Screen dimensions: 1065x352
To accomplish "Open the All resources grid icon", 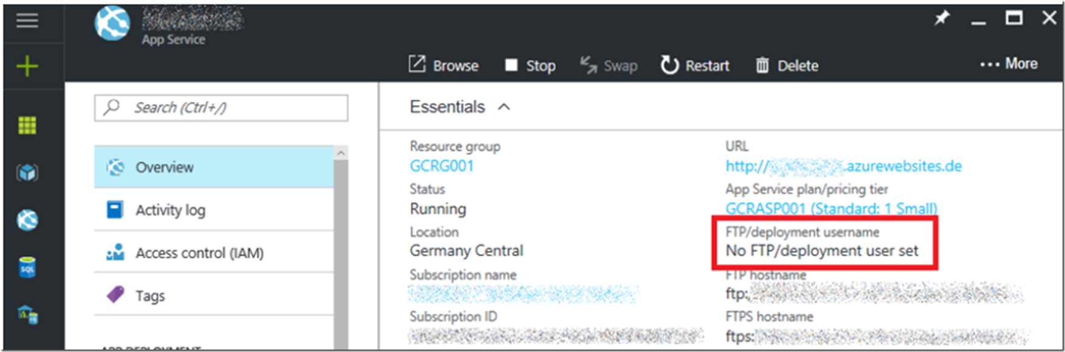I will click(27, 125).
